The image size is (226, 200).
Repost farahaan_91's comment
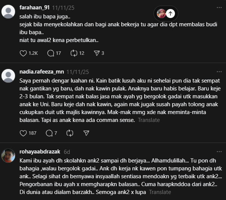click(x=74, y=53)
